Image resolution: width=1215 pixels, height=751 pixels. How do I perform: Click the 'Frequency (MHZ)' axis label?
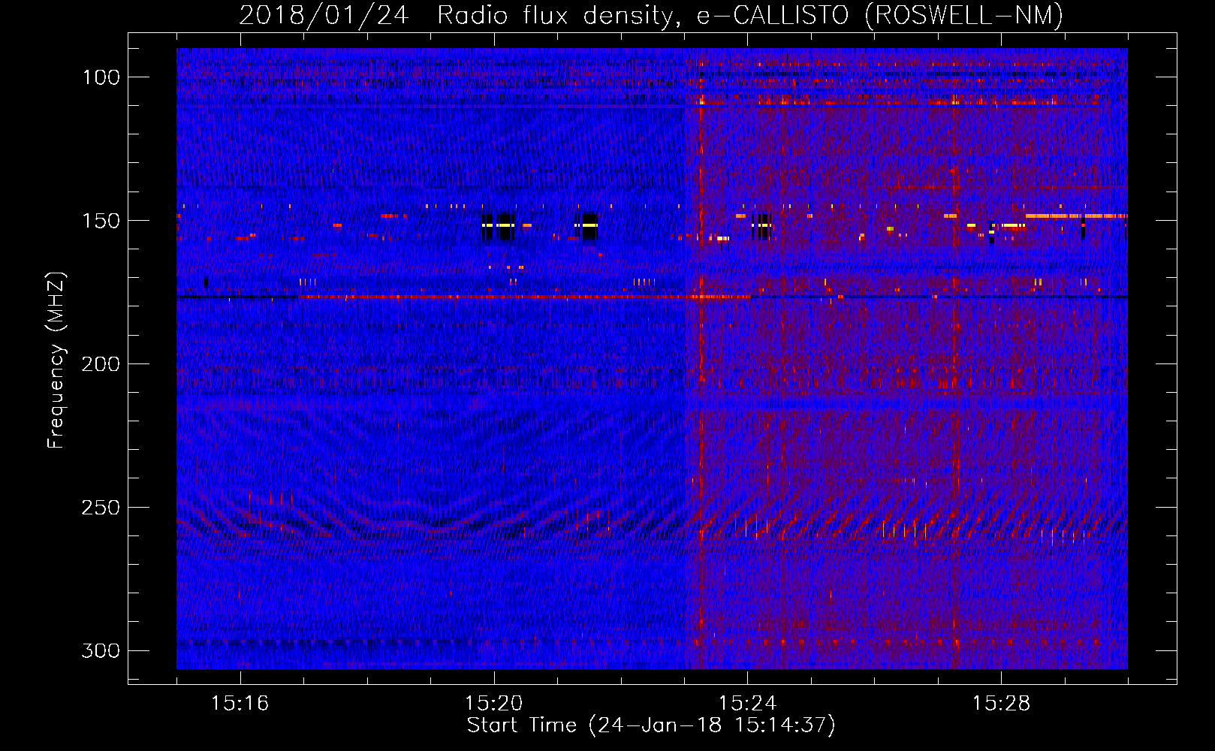(x=56, y=360)
